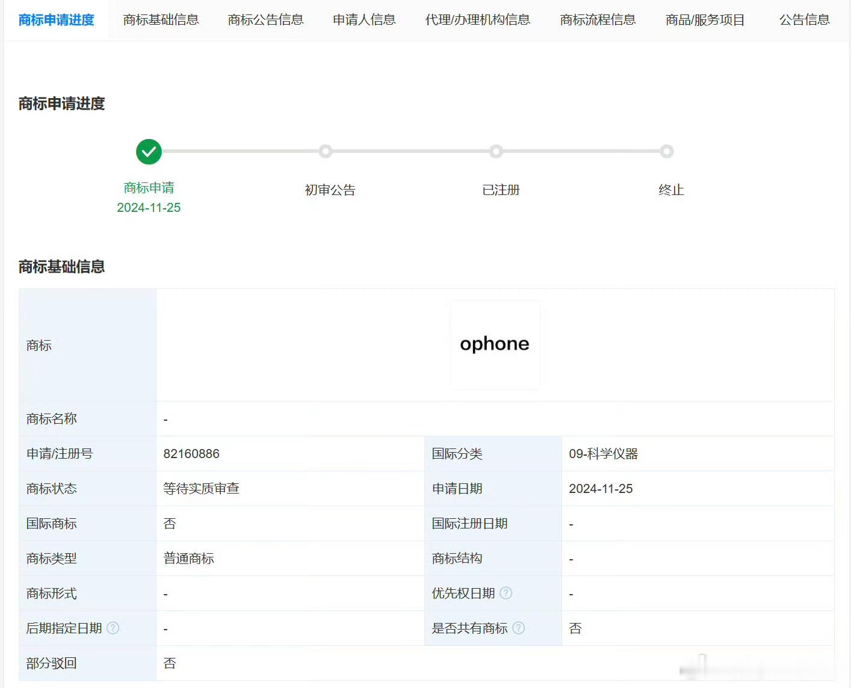Click the 初审公告 step label
The image size is (851, 688).
[x=330, y=190]
